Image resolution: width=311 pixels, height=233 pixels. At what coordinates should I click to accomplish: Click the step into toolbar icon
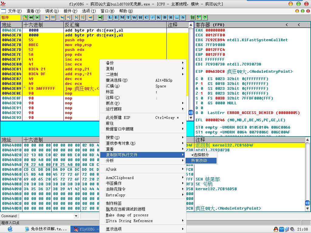[63, 17]
